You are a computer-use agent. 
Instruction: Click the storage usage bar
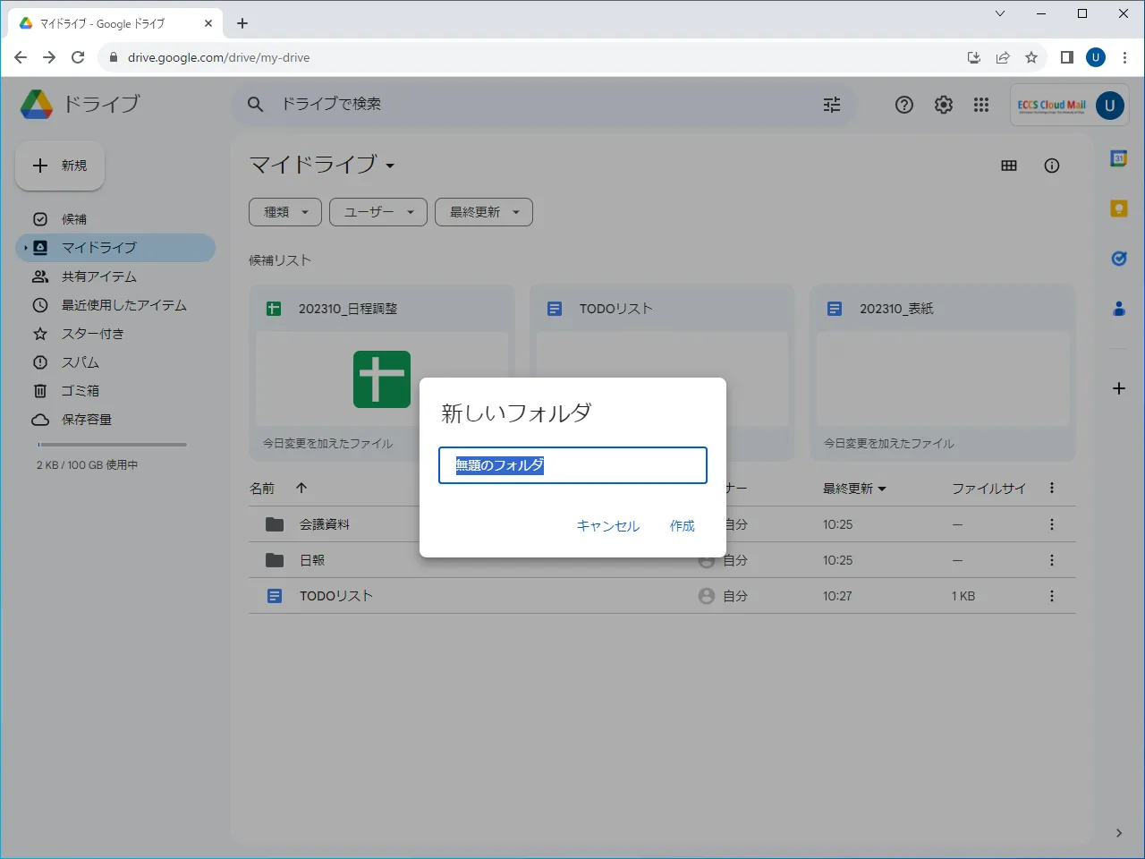click(x=112, y=445)
